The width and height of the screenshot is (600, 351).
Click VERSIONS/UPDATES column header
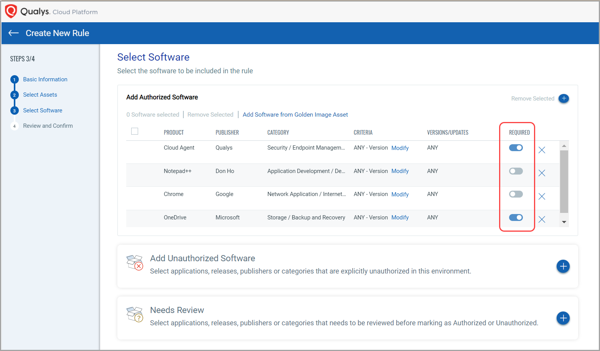pos(448,132)
